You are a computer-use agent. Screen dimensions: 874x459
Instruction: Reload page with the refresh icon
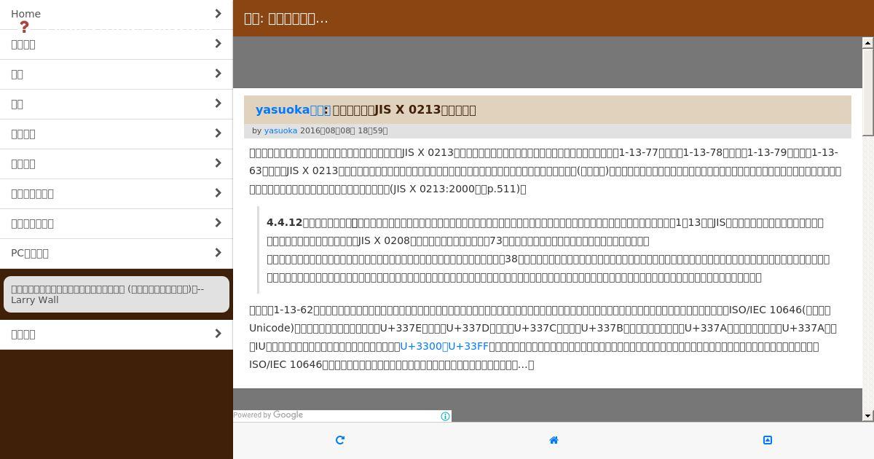(340, 440)
